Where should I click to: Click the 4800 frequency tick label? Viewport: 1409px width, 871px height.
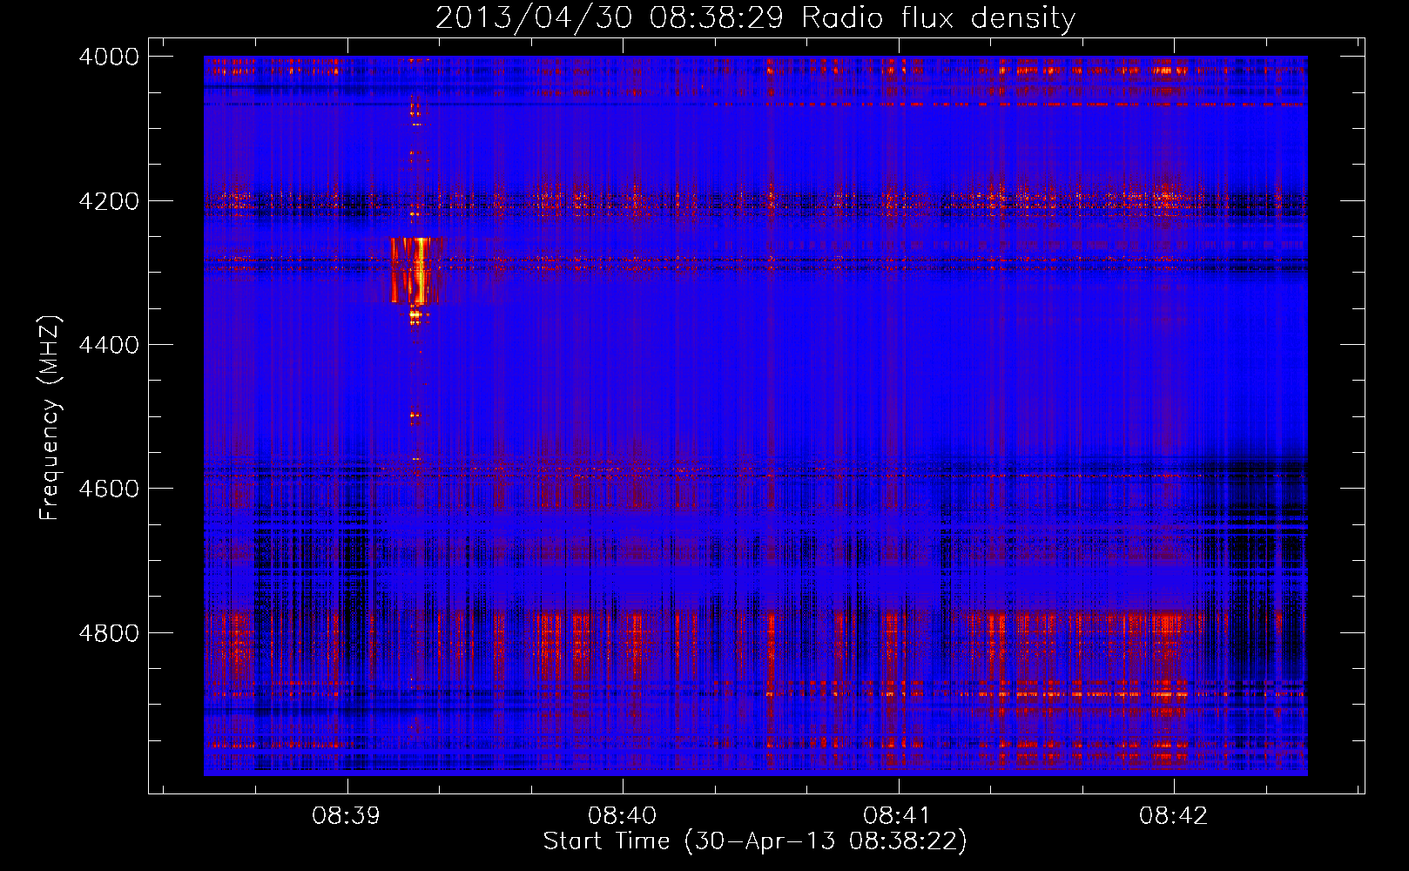(109, 633)
